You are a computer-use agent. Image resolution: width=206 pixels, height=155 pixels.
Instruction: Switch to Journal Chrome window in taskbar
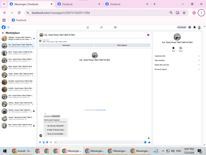point(21,151)
